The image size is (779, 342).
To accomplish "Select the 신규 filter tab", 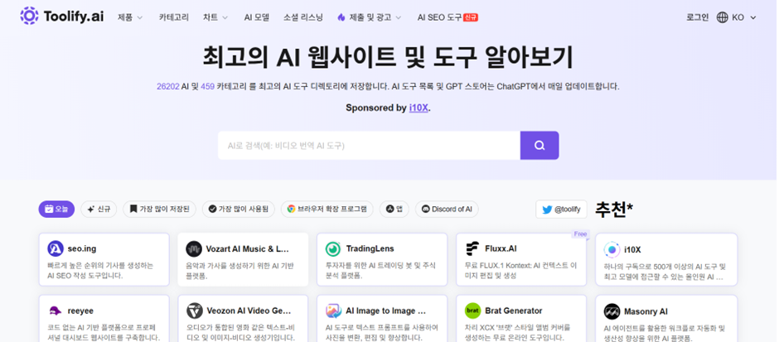I will 99,209.
